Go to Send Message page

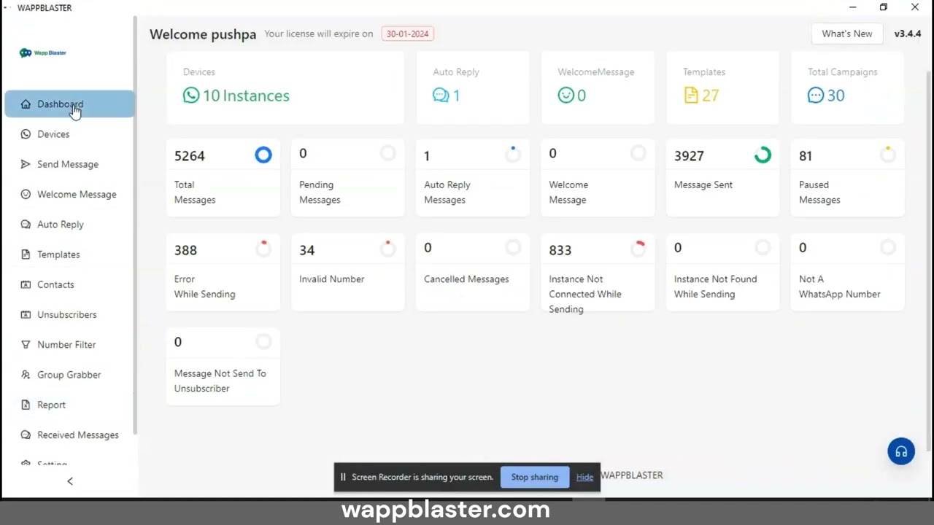[70, 164]
